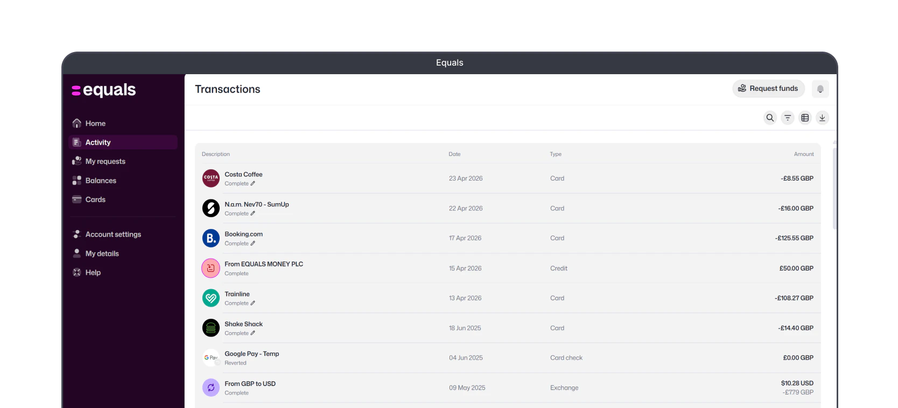Edit the Costa Coffee transaction pencil icon
The width and height of the screenshot is (898, 408).
(252, 183)
